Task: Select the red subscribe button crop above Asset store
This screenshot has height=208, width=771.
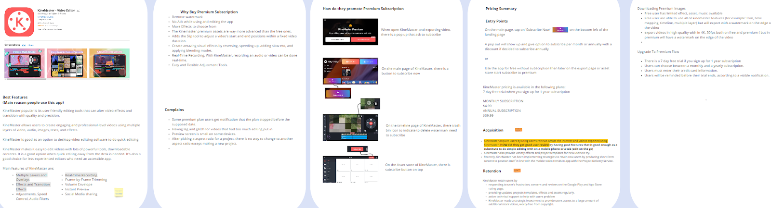Action: point(358,149)
